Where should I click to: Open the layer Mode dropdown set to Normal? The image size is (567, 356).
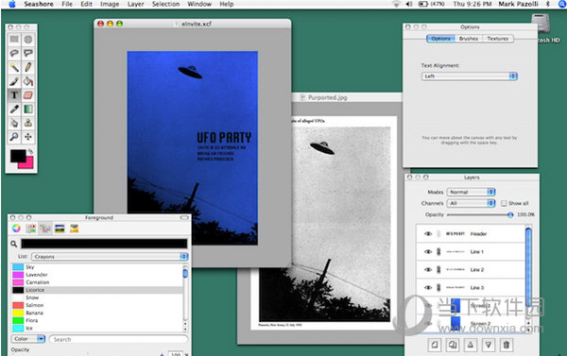(x=472, y=192)
